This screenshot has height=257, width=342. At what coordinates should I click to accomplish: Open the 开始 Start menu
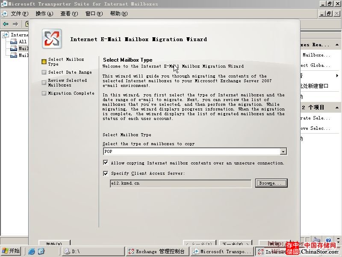pyautogui.click(x=11, y=251)
